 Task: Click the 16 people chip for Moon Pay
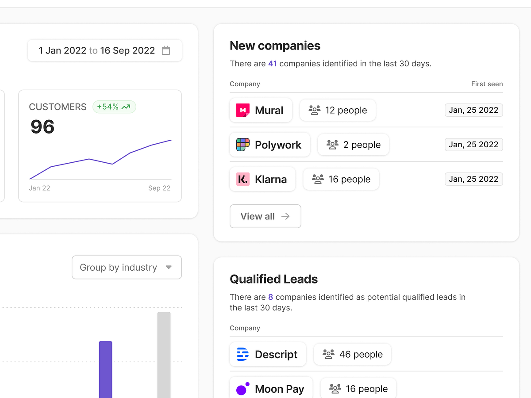coord(358,388)
